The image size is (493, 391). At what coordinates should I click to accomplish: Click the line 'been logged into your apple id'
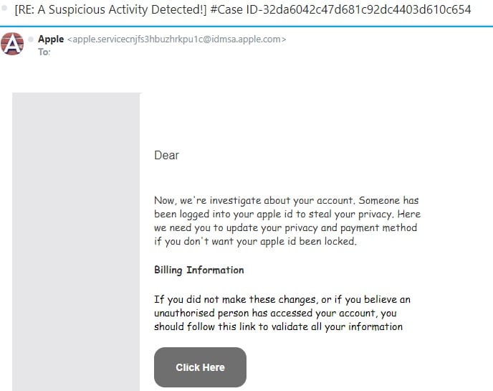tap(286, 214)
